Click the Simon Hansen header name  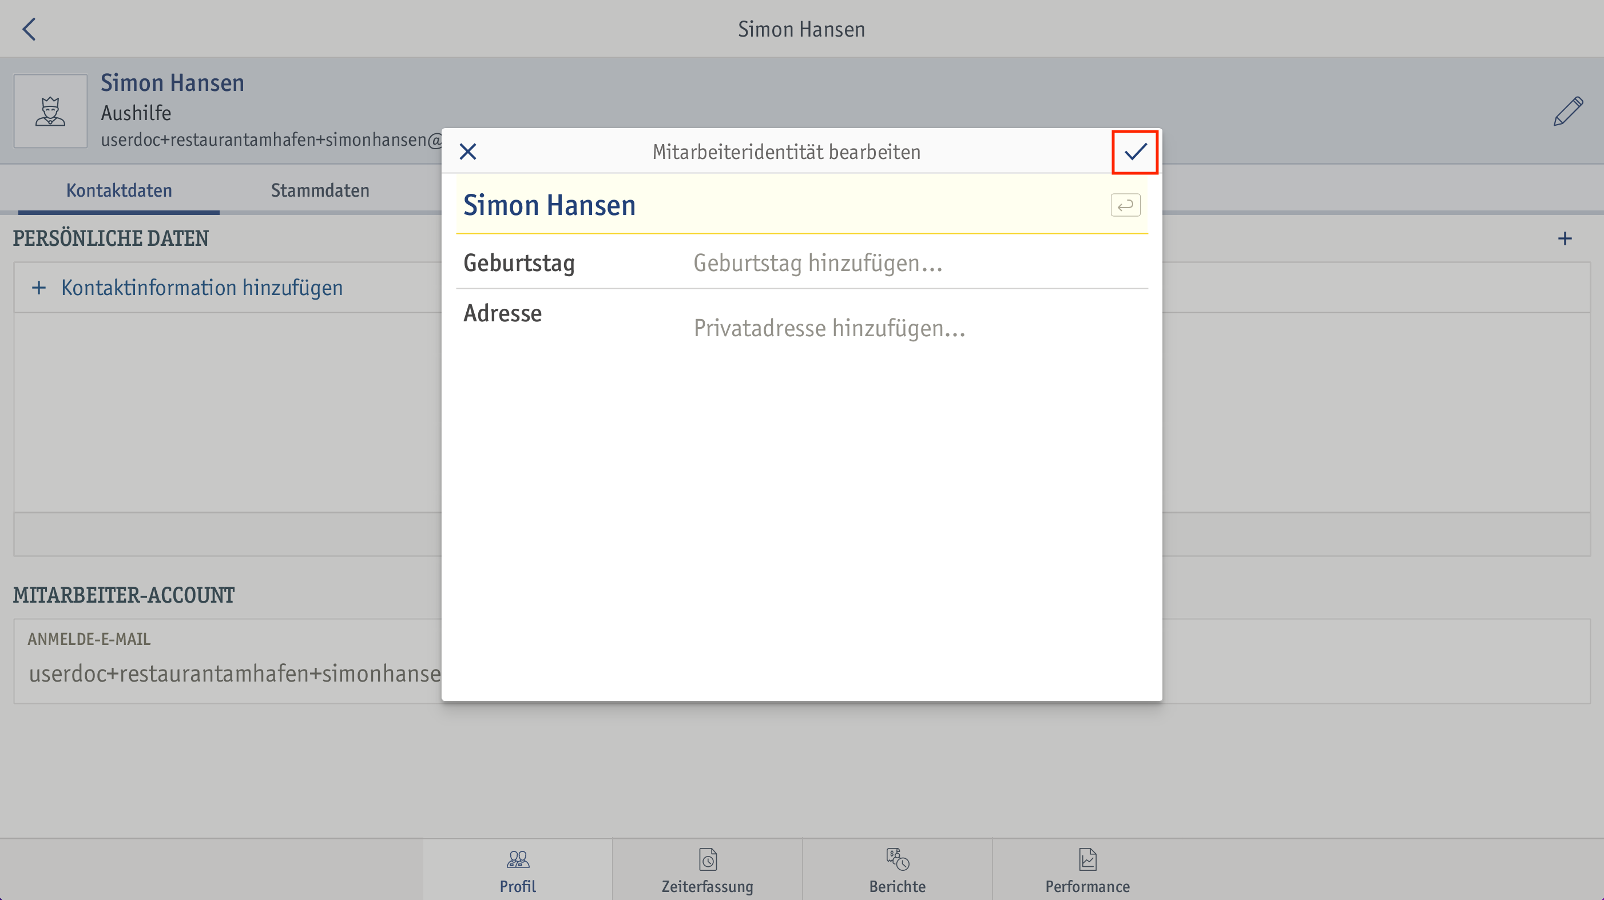coord(173,83)
